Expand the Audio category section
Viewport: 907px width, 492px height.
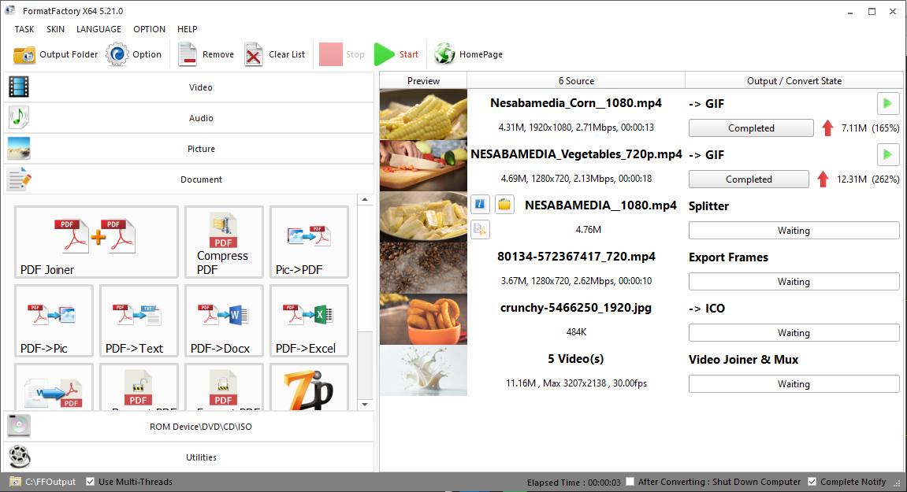click(x=189, y=118)
